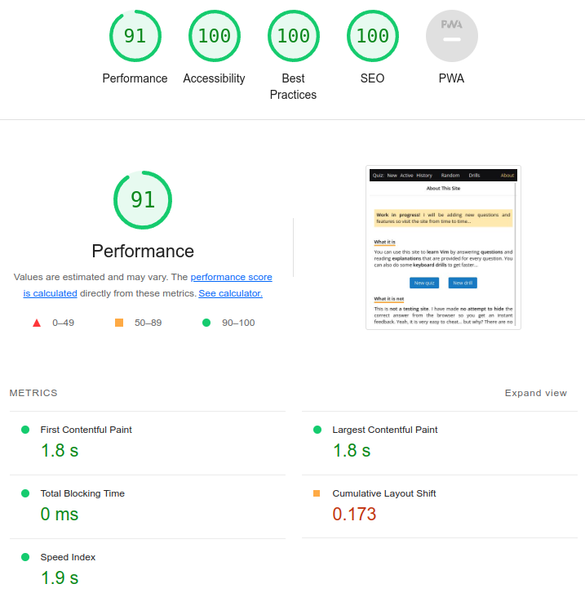This screenshot has width=585, height=593.
Task: Open the SEO score gauge
Action: [x=372, y=36]
